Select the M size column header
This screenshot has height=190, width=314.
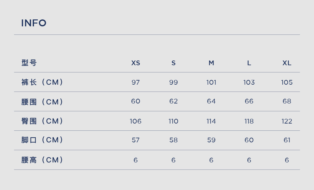click(x=211, y=63)
